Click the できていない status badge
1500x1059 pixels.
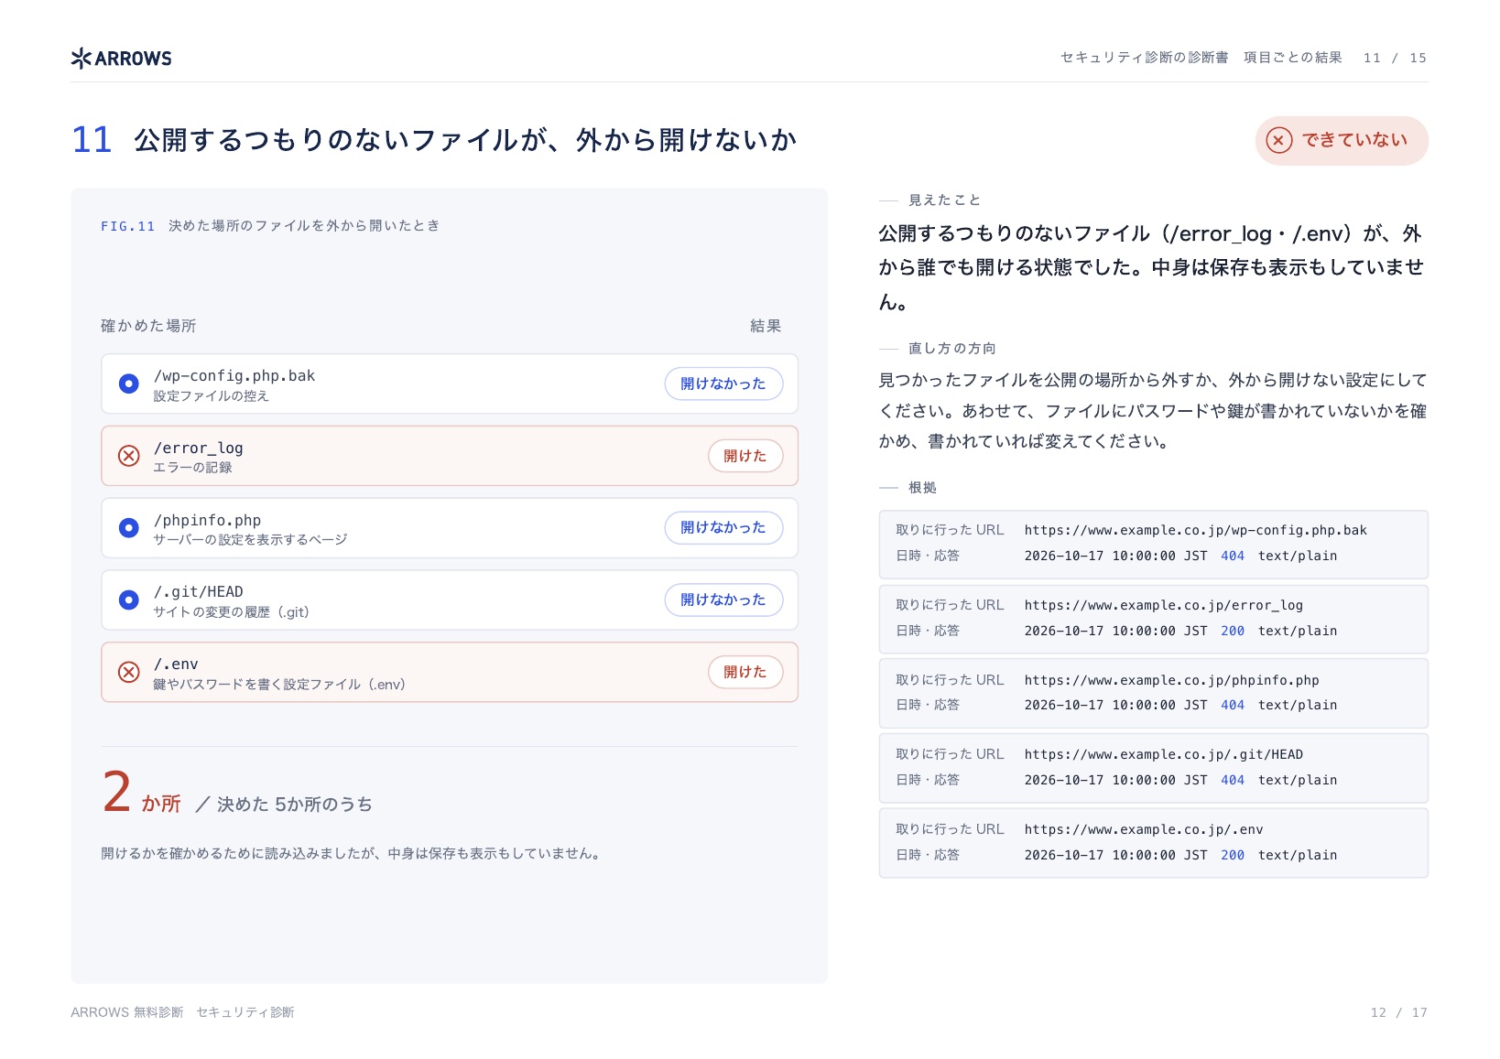(1342, 140)
